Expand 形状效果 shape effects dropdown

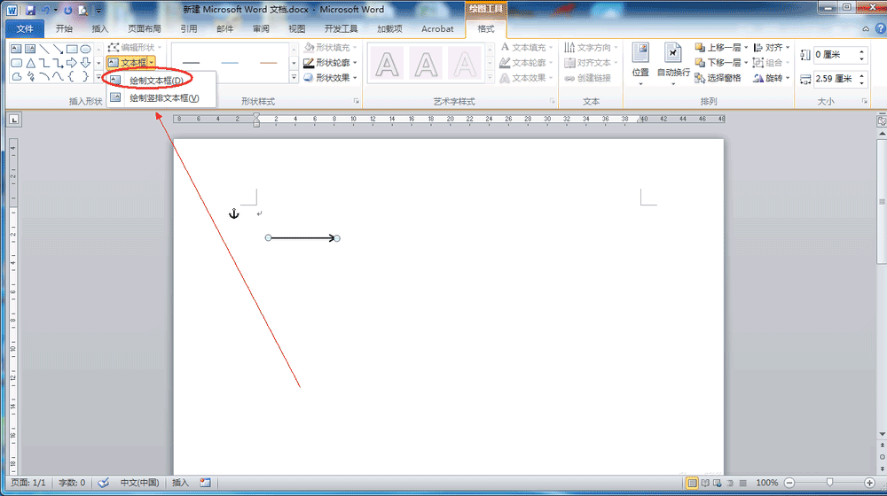355,78
